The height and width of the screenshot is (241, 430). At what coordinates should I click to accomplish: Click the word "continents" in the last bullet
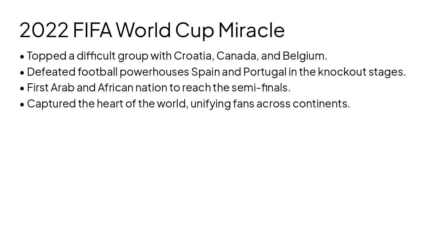pyautogui.click(x=320, y=104)
